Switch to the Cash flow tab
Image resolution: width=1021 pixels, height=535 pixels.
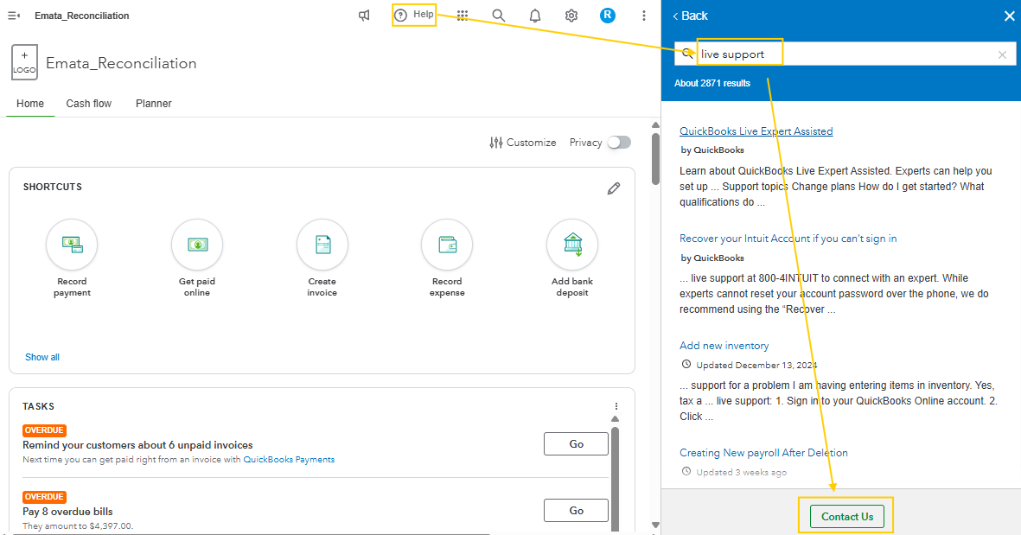(x=88, y=104)
